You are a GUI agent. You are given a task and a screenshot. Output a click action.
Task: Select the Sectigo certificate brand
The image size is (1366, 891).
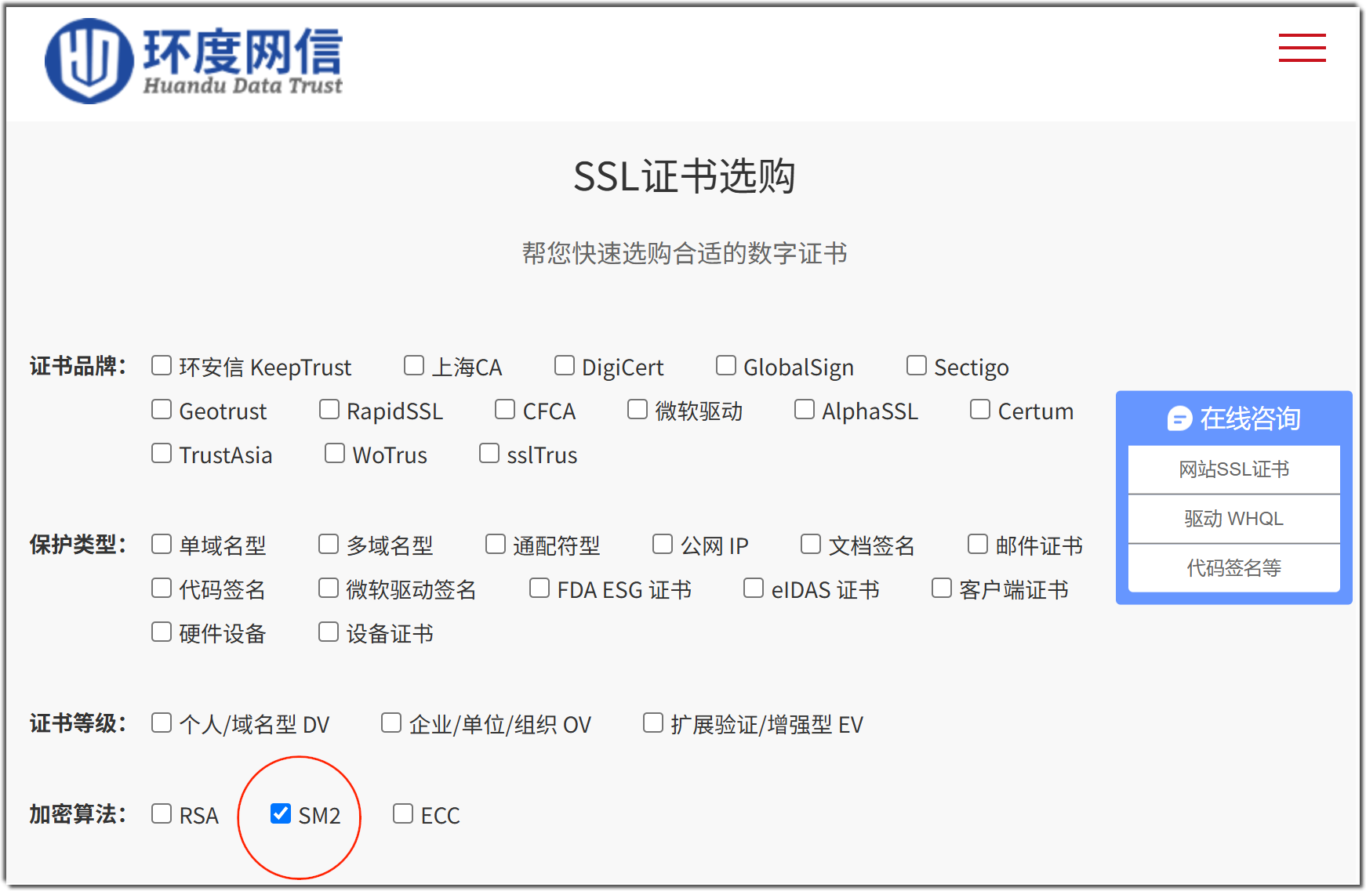point(916,364)
